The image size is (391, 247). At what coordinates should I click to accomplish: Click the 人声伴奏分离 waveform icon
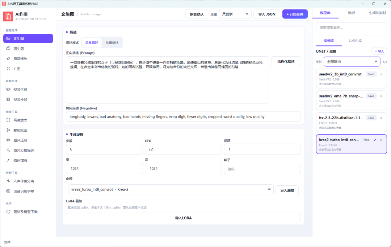click(x=8, y=181)
